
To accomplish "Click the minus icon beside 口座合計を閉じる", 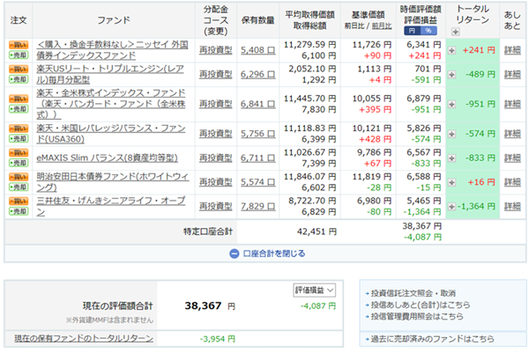I will pyautogui.click(x=234, y=253).
